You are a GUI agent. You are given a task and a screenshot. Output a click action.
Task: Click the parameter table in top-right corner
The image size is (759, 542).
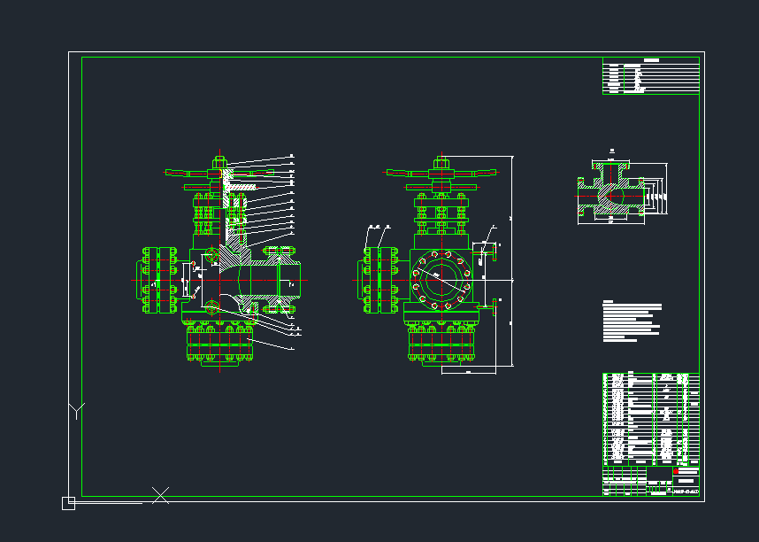(650, 77)
